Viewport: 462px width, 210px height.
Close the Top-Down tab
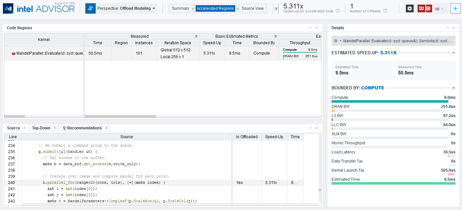pos(55,128)
